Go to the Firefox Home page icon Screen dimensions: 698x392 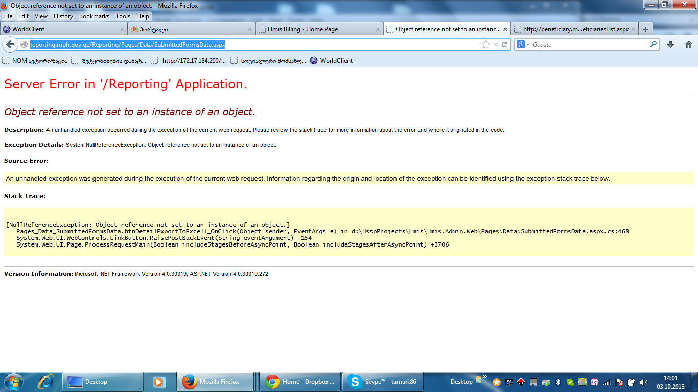(x=688, y=45)
